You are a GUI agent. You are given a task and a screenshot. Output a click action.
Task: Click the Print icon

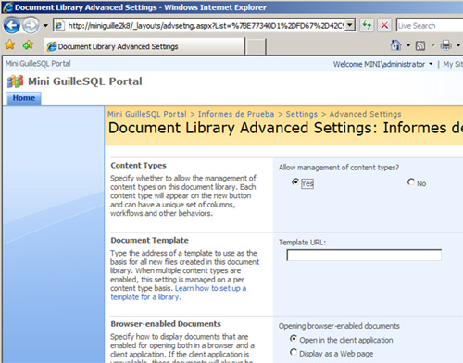[446, 45]
